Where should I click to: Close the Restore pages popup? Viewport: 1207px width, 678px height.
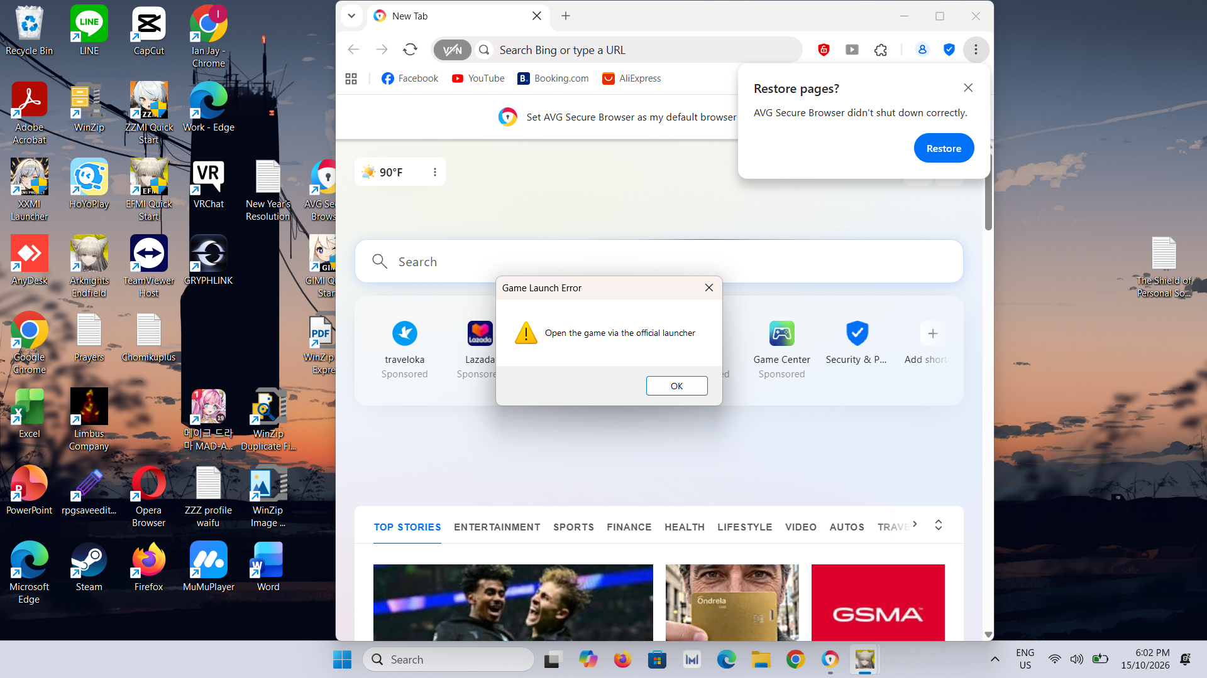(x=968, y=88)
